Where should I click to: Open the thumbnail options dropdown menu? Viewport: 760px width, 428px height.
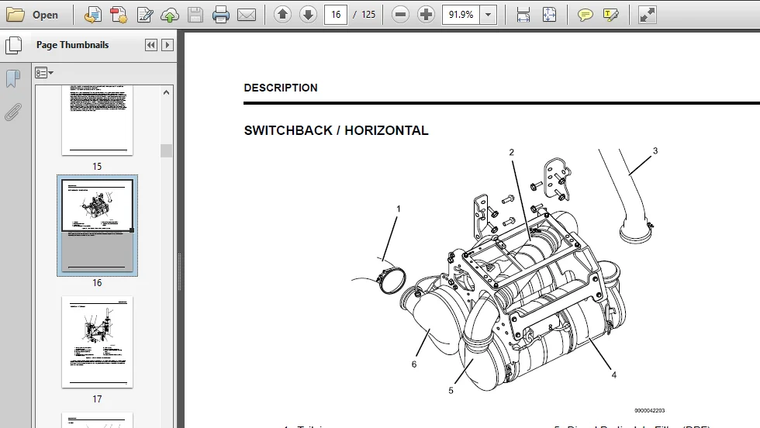coord(44,73)
